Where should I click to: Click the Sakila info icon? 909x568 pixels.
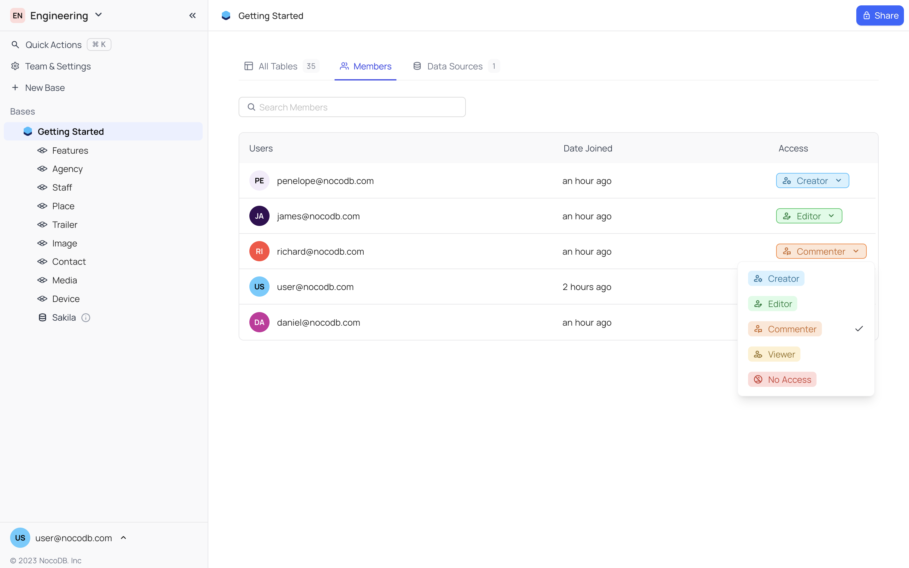[86, 318]
